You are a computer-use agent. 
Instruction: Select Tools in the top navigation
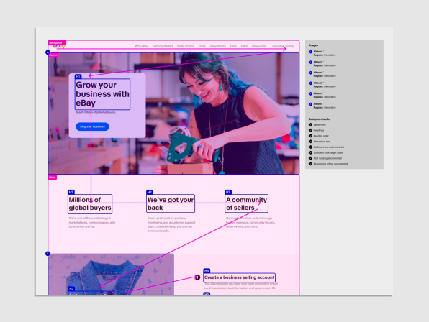coord(202,46)
